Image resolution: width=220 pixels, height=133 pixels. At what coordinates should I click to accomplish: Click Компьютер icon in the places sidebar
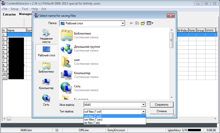coord(46,84)
